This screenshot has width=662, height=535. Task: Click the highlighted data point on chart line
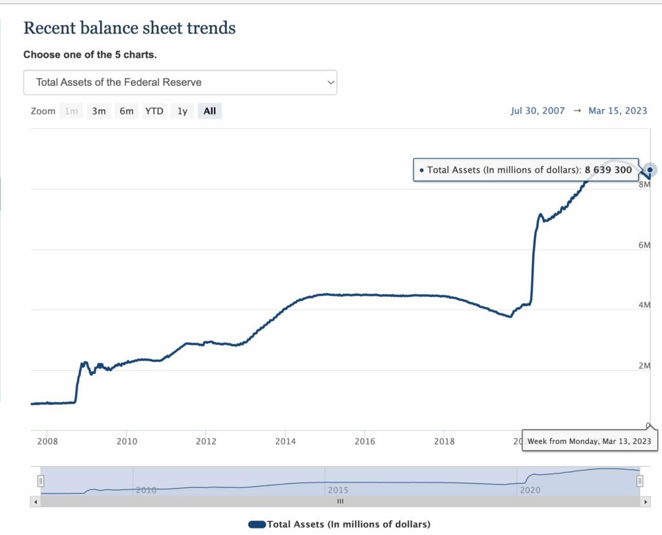(650, 170)
